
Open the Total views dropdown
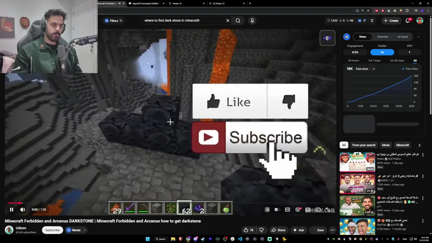tap(365, 69)
